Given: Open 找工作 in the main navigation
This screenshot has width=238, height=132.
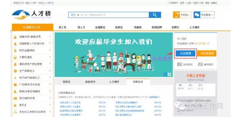Looking at the screenshot, I should coord(62,27).
